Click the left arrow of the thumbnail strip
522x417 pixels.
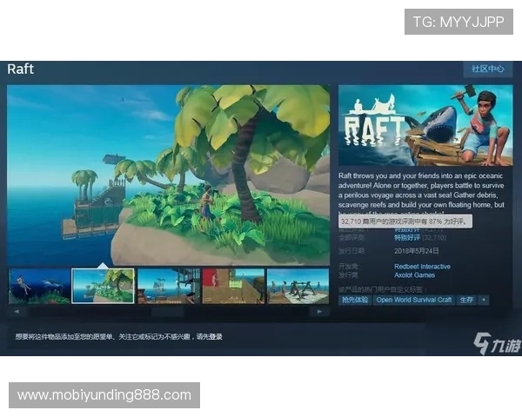14,311
